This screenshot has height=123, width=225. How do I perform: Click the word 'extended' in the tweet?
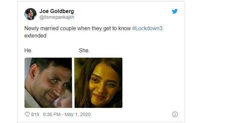[35, 36]
